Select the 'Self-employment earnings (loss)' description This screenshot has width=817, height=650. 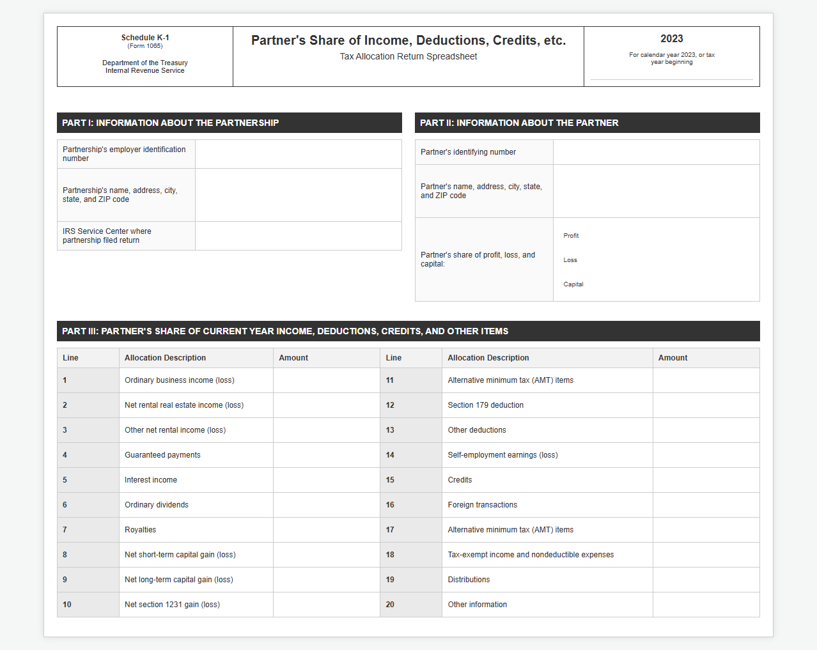click(x=503, y=455)
